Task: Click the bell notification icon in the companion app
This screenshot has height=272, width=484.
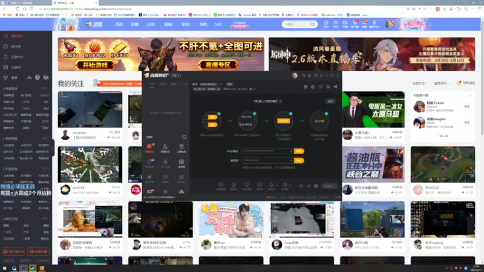Action: [x=328, y=87]
